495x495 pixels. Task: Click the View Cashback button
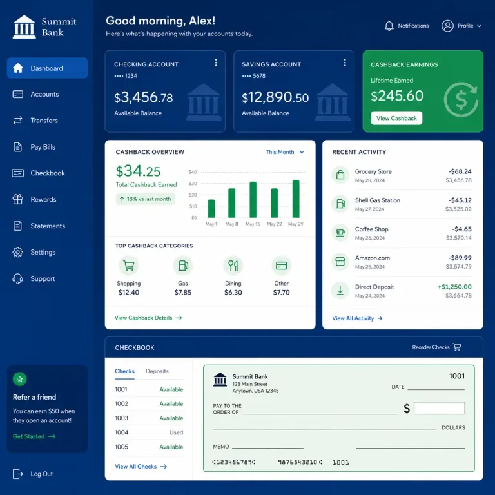click(x=396, y=118)
